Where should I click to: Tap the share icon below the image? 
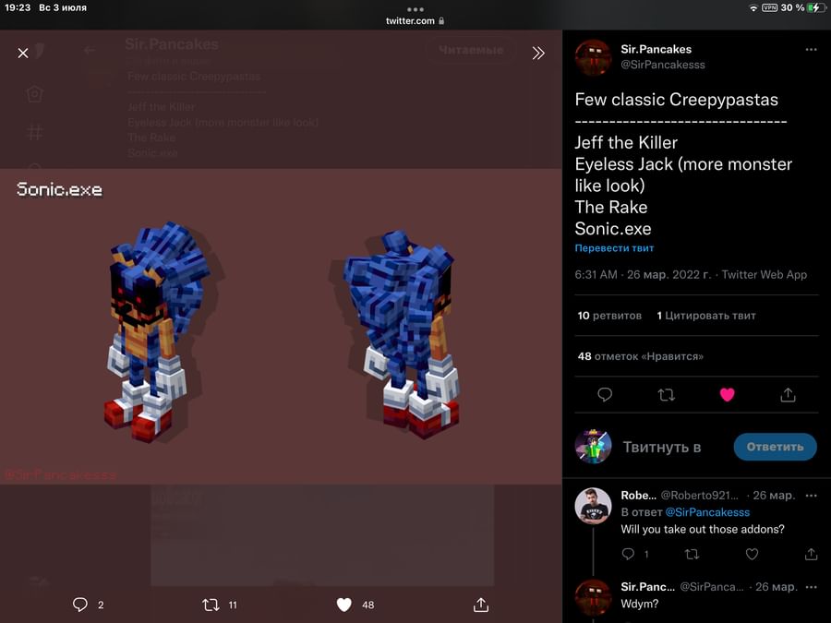[481, 605]
